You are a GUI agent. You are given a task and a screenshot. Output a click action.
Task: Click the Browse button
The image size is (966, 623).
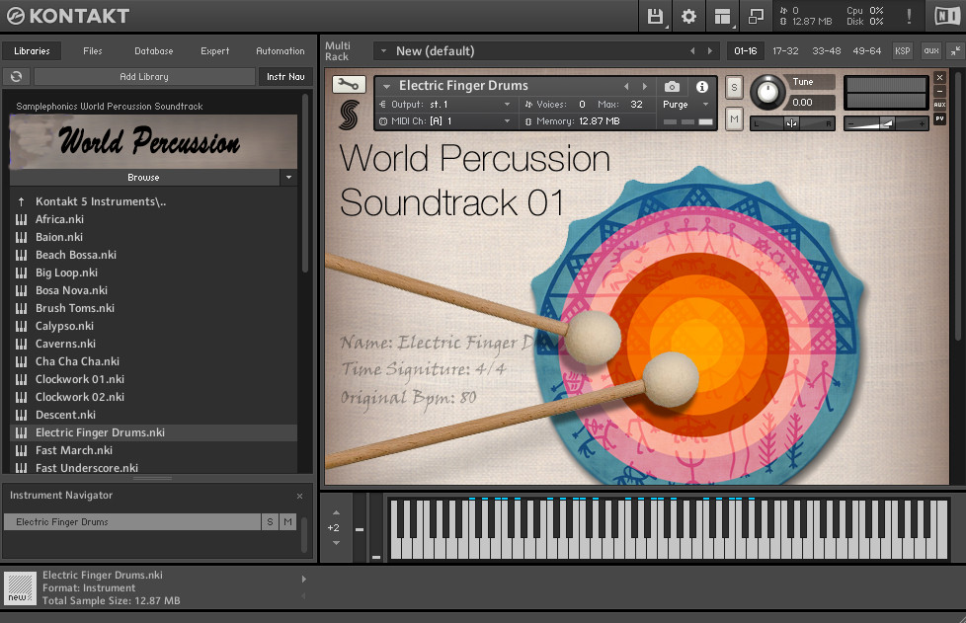pos(145,178)
